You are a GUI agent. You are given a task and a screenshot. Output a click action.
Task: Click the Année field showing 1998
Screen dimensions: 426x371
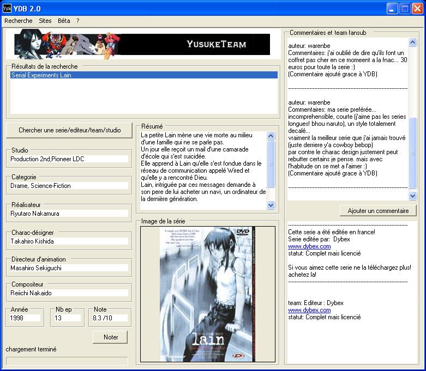tap(25, 318)
